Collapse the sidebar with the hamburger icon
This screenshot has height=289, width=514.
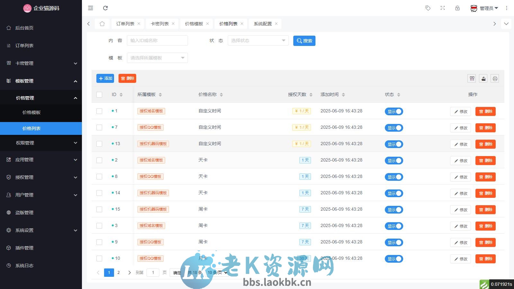90,8
